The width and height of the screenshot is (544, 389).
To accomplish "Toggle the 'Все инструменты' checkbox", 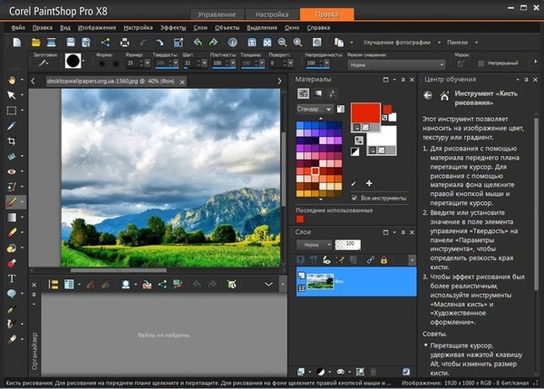I will pyautogui.click(x=355, y=198).
